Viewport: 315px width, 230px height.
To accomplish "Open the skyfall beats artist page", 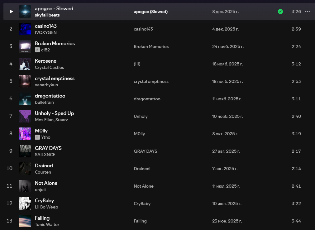I will pos(47,15).
